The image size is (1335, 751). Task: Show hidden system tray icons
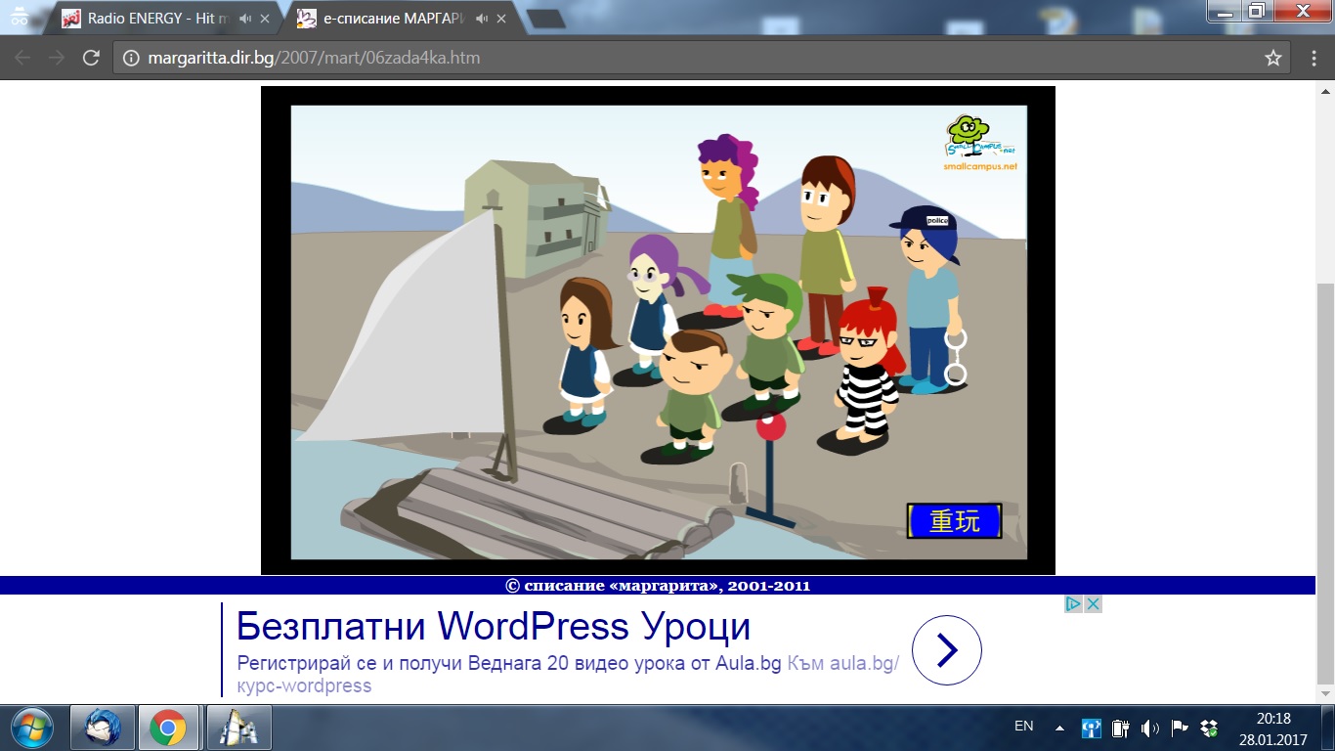[x=1059, y=728]
